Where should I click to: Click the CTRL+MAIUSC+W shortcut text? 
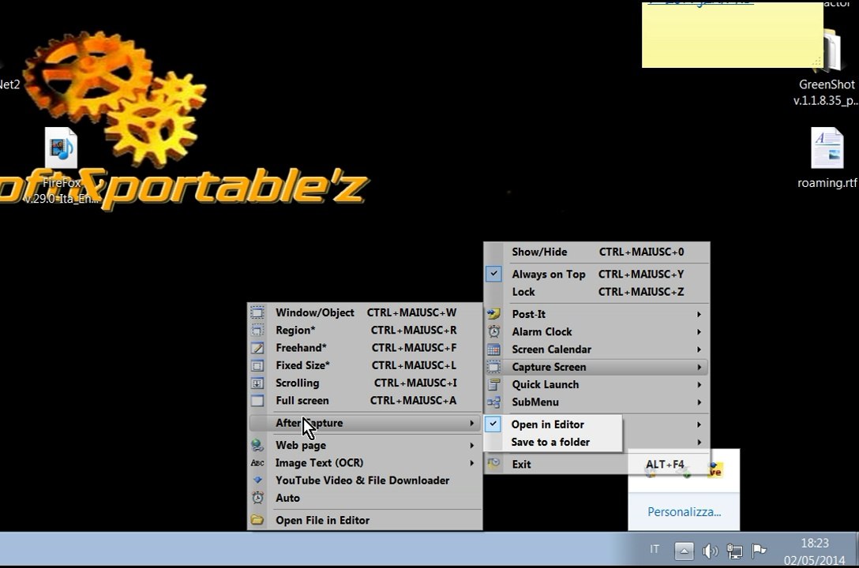(411, 312)
